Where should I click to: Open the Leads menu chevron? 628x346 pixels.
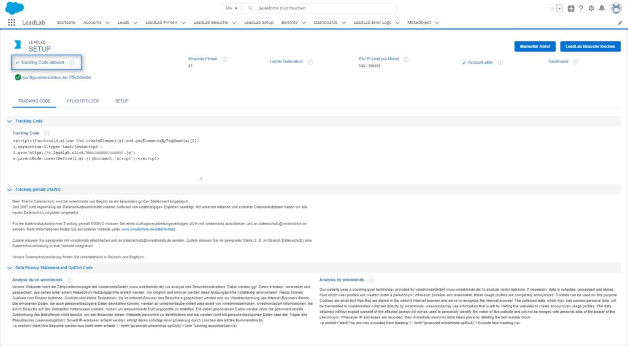coord(136,23)
